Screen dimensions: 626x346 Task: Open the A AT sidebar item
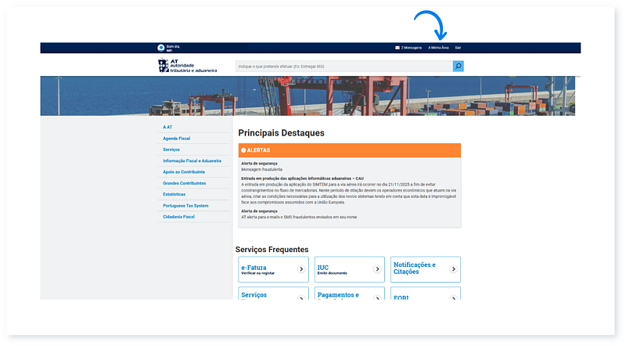(167, 127)
